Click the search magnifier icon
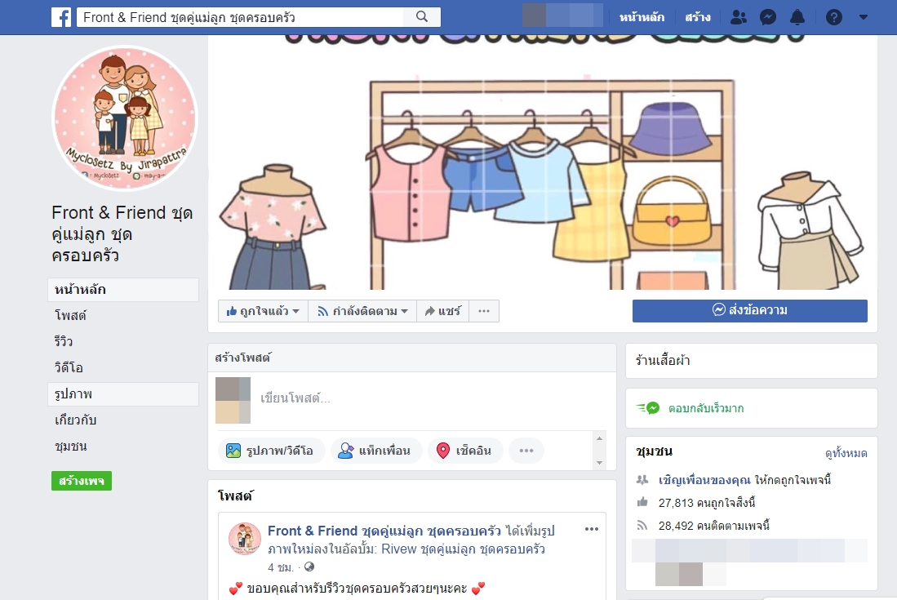 tap(422, 17)
